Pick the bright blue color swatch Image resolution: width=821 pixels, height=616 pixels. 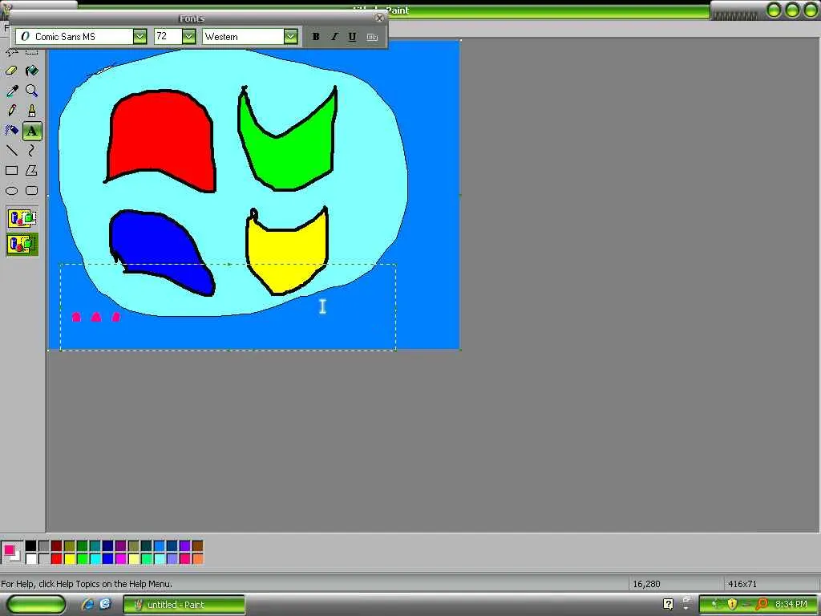[x=108, y=559]
